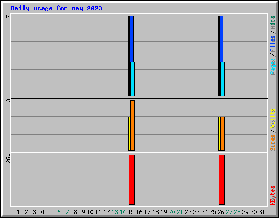Click the 'KBytes' legend label
The width and height of the screenshot is (279, 218).
pyautogui.click(x=272, y=196)
